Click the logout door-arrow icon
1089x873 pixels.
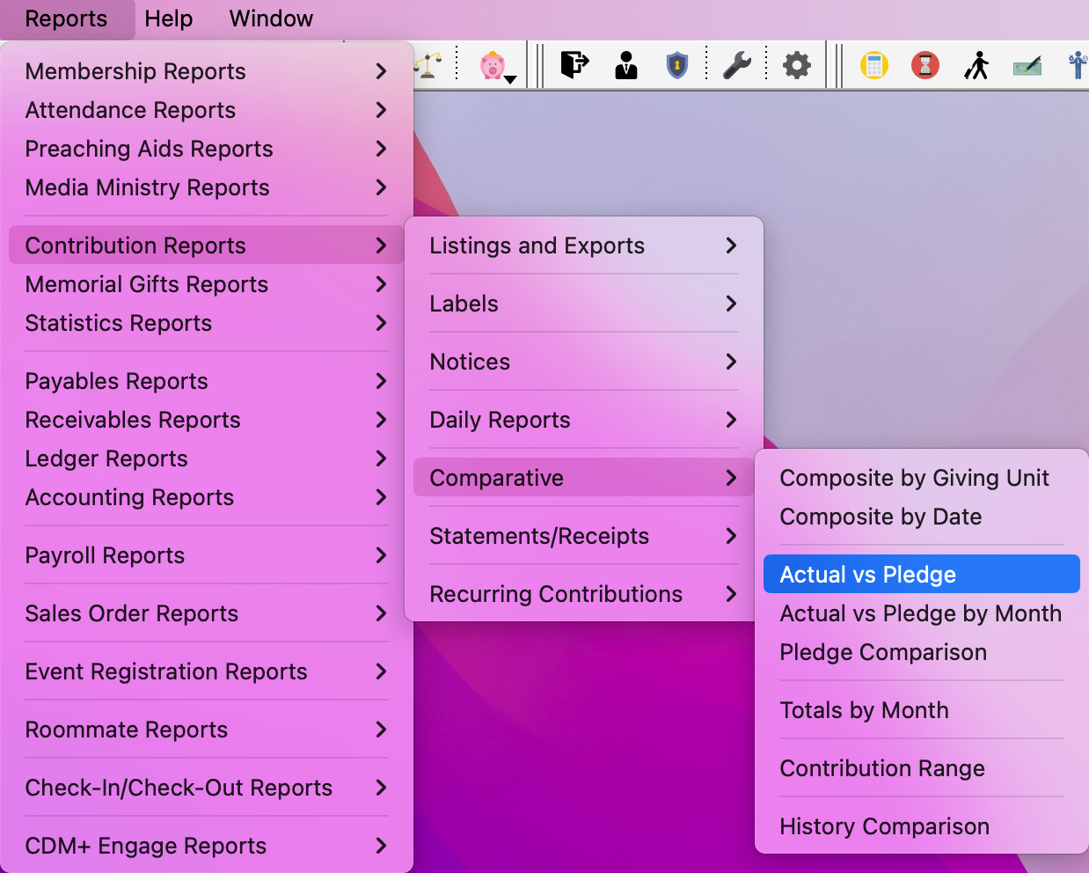(x=574, y=65)
